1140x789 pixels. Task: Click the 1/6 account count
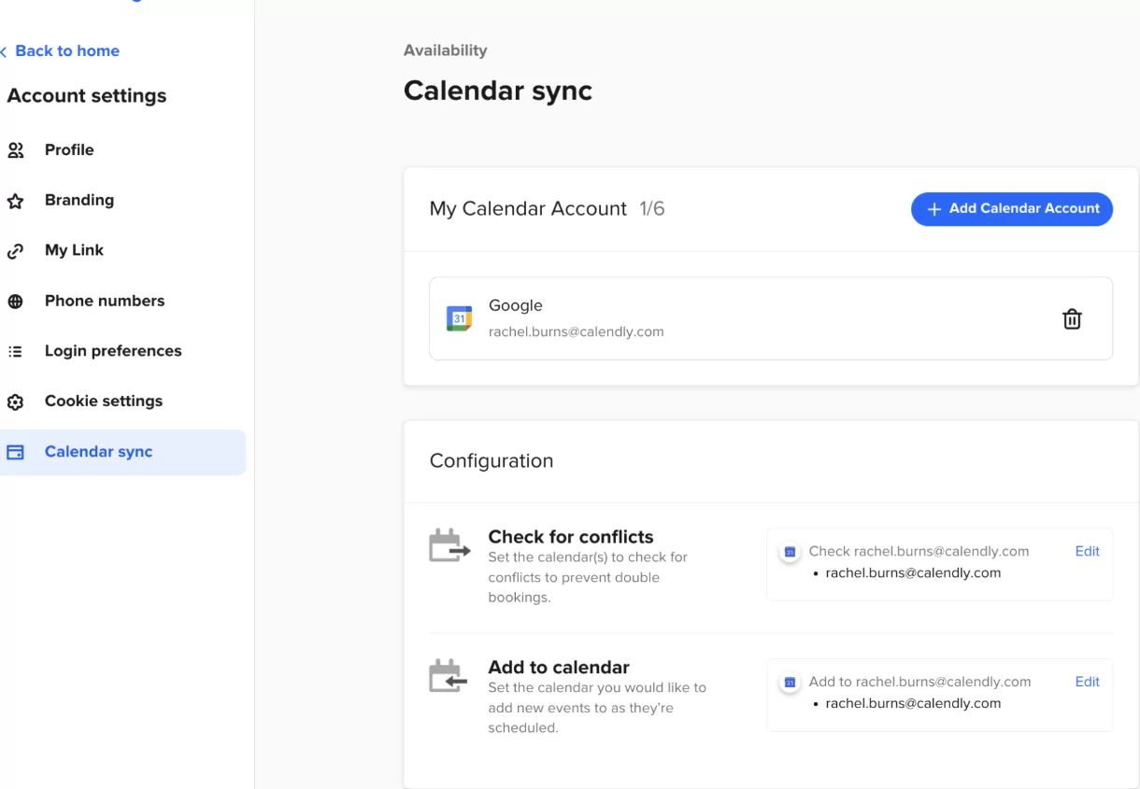652,209
